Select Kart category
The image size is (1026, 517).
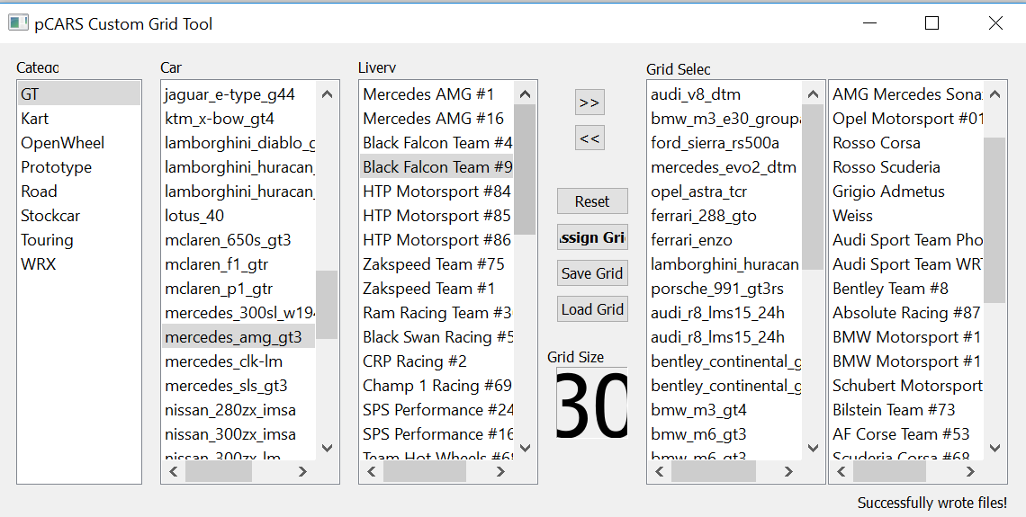coord(78,119)
